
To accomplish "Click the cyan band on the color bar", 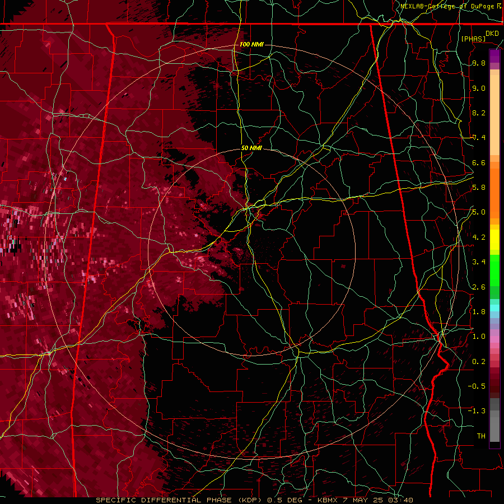I will pos(494,307).
